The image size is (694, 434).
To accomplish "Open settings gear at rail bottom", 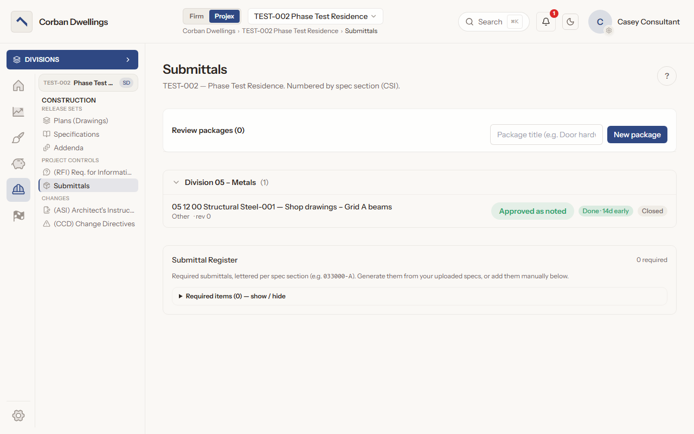I will [18, 416].
